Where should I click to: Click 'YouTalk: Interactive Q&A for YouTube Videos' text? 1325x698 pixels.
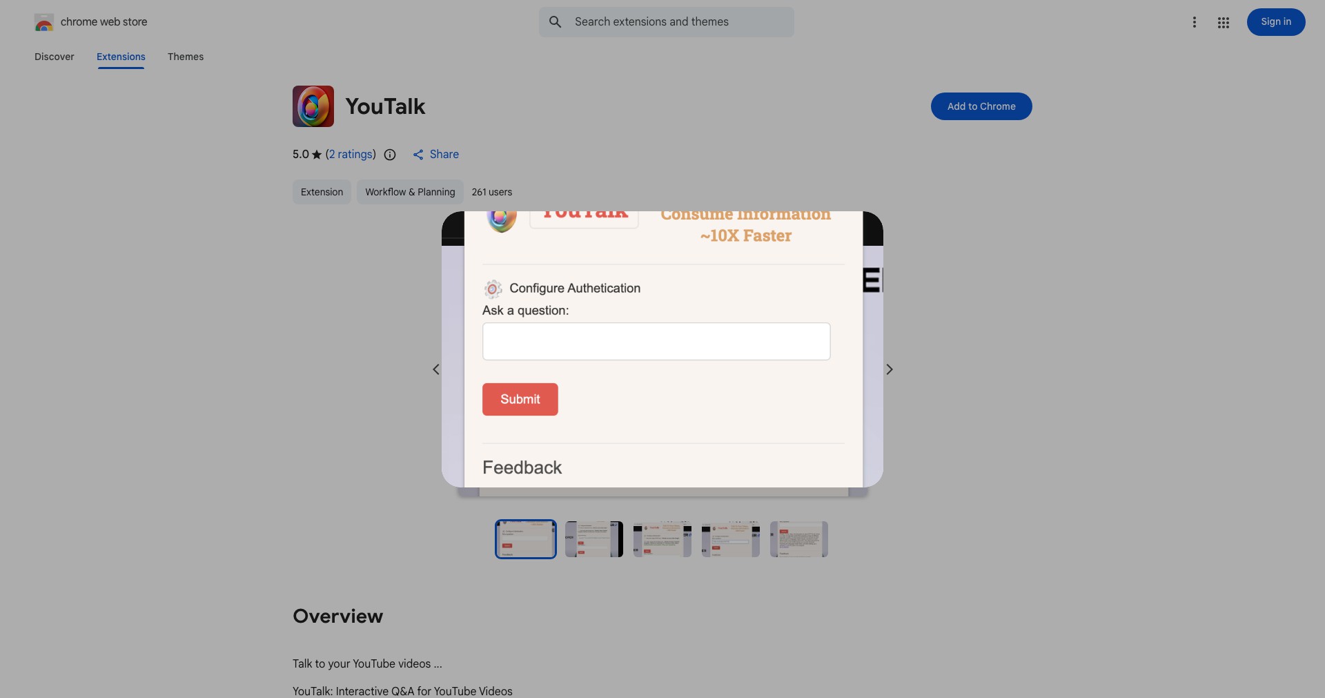[402, 691]
